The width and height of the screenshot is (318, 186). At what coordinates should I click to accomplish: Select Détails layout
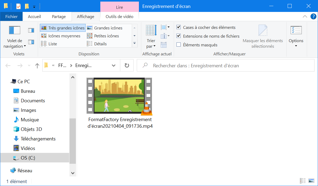point(97,44)
